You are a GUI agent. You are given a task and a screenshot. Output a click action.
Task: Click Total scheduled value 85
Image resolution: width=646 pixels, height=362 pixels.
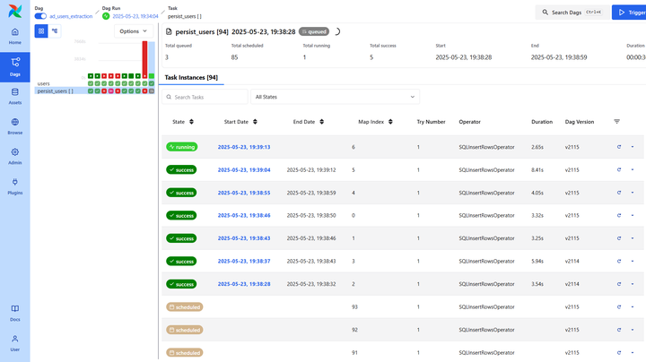234,57
